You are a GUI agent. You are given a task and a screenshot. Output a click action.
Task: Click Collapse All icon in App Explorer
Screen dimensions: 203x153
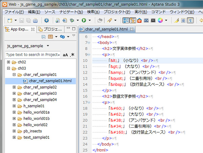(x=44, y=37)
